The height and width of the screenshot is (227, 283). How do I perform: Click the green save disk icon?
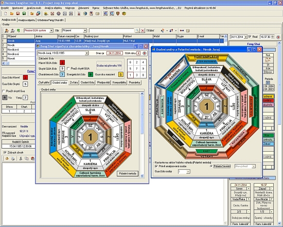24,13
